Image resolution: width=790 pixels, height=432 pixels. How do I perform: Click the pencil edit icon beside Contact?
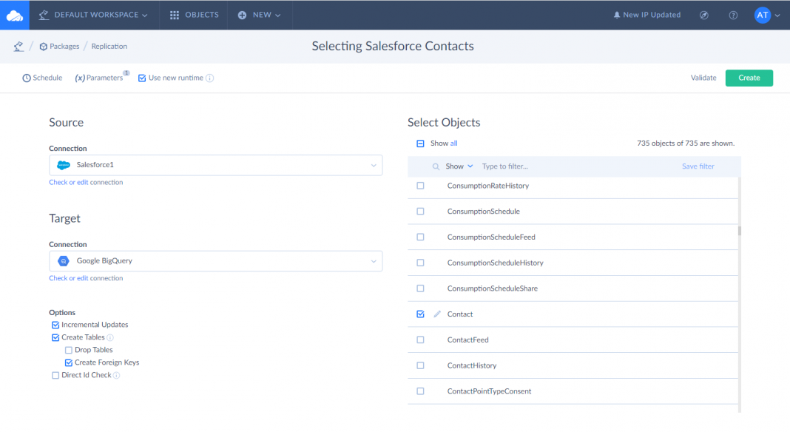(437, 314)
